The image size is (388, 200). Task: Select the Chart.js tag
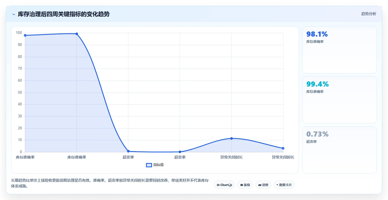(x=224, y=185)
